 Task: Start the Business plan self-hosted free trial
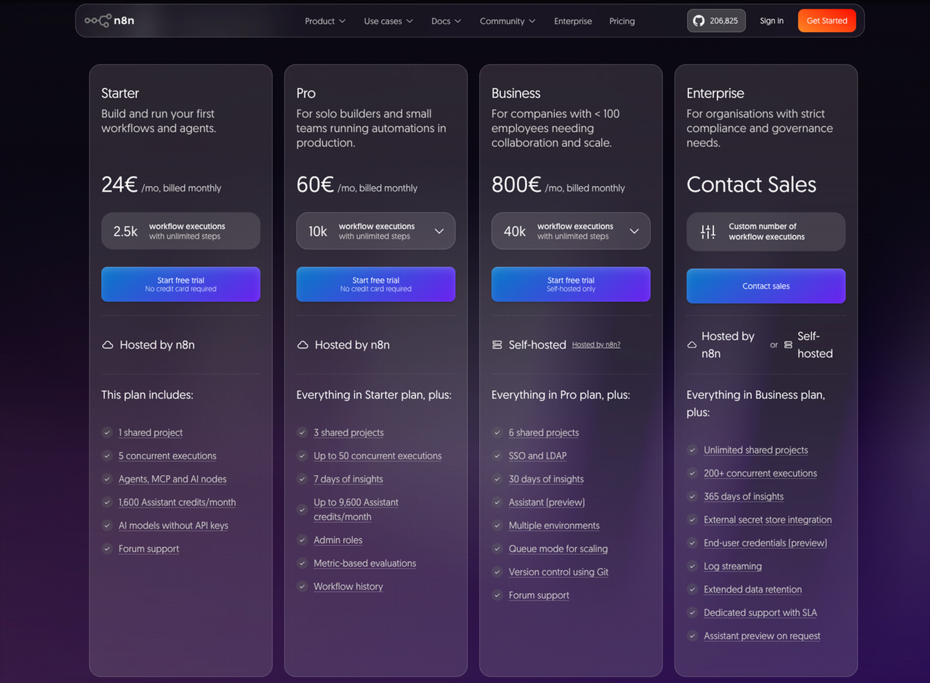click(571, 284)
